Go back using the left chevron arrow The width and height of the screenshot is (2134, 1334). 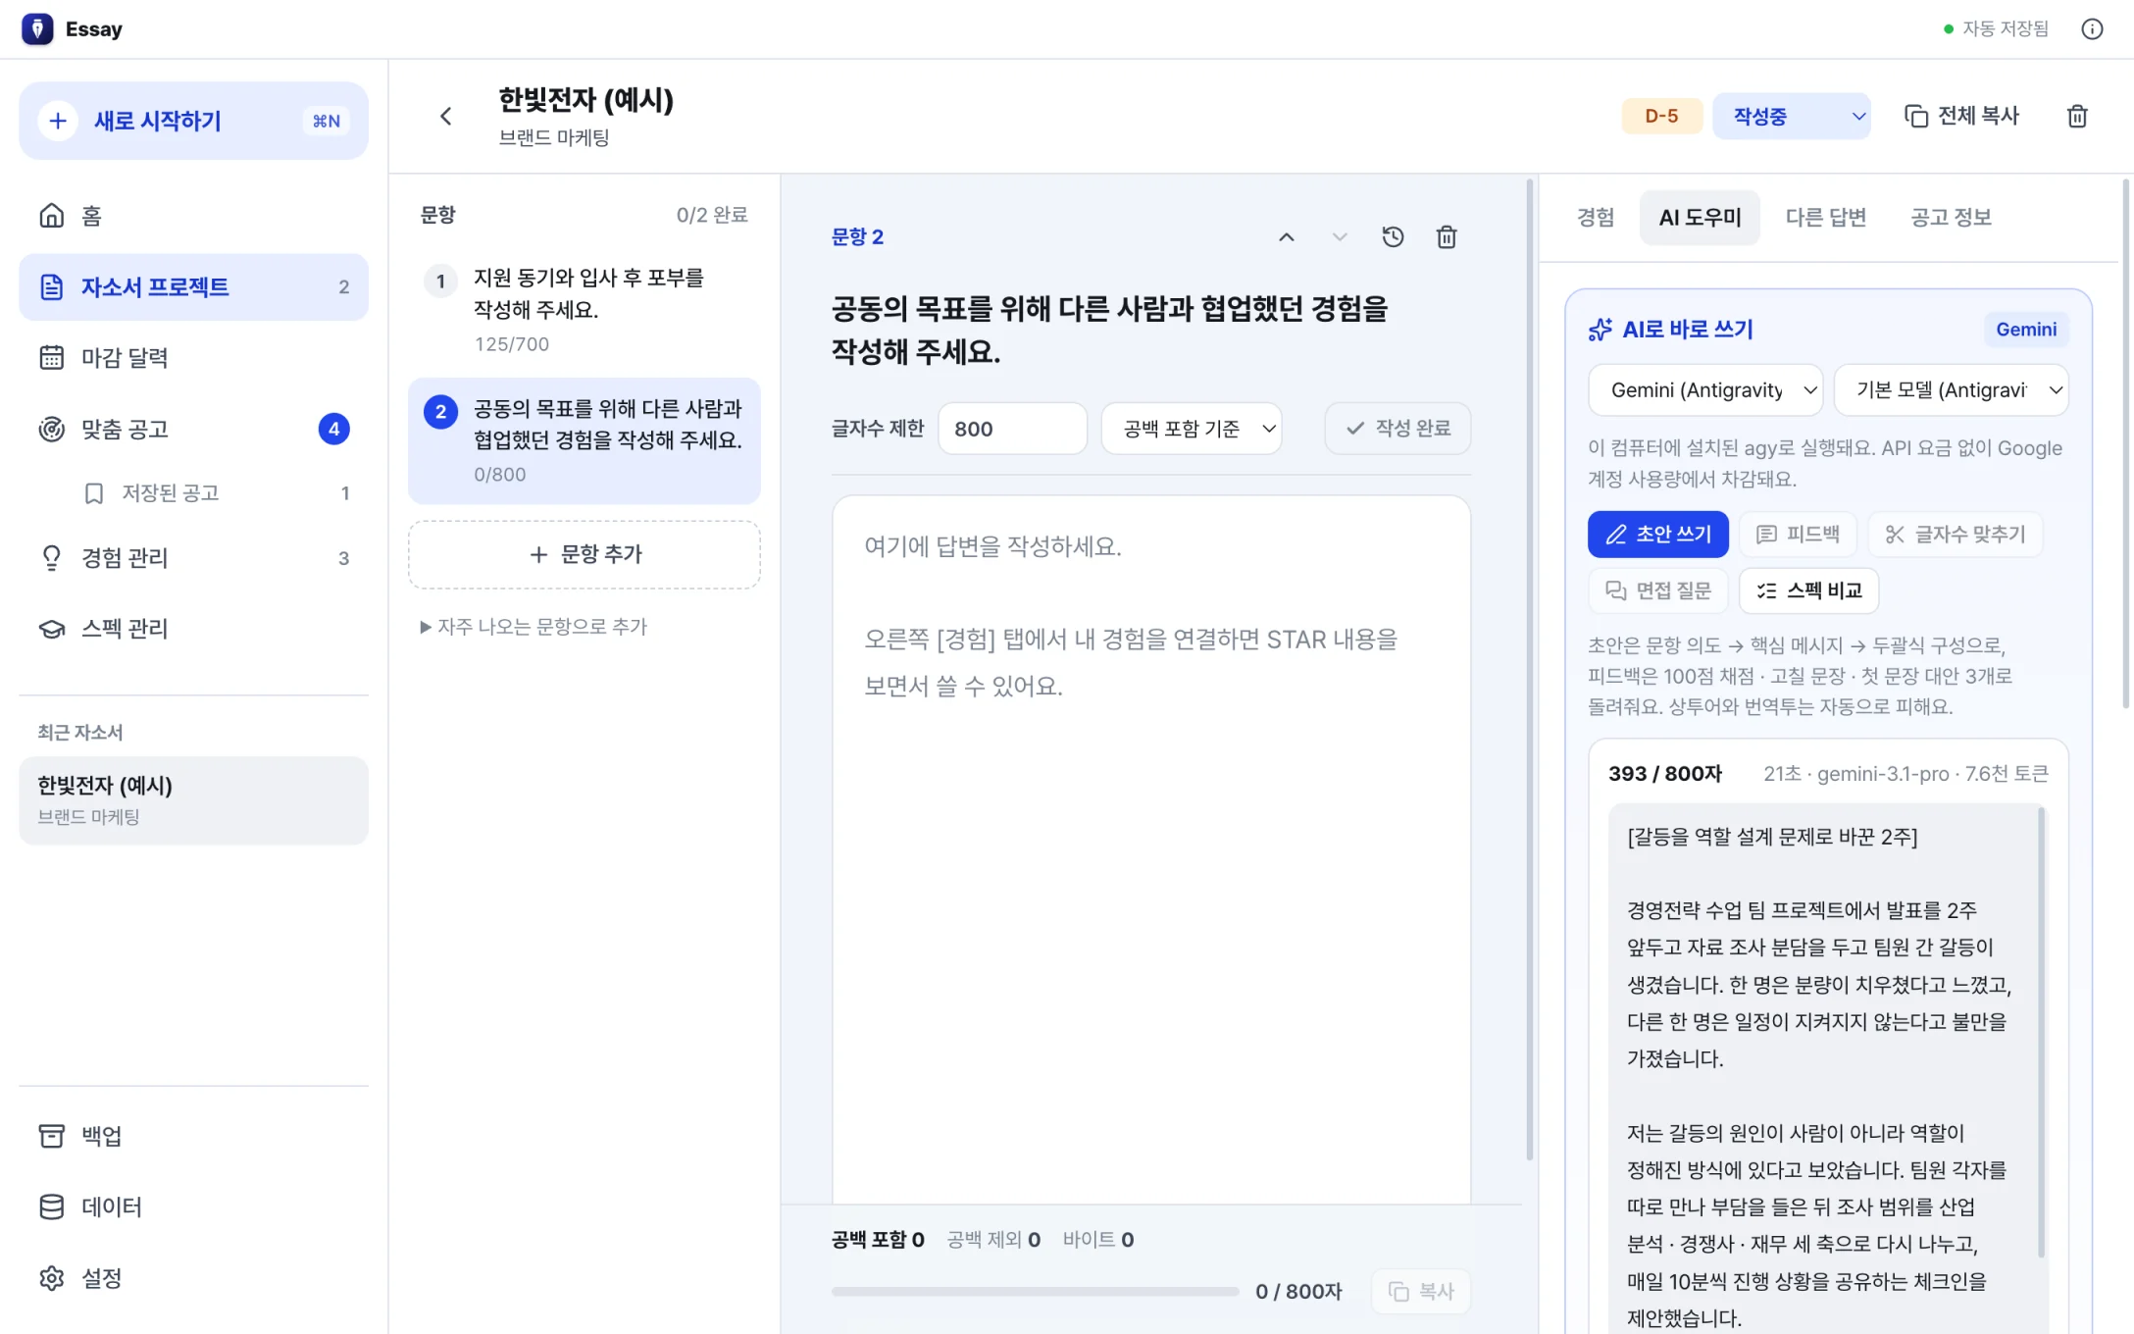click(446, 117)
